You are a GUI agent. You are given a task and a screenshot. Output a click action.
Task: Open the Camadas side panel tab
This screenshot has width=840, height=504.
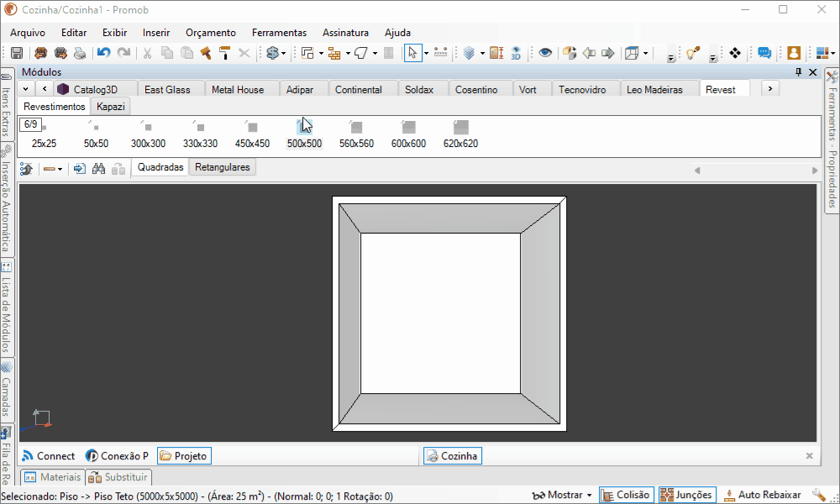(x=7, y=390)
